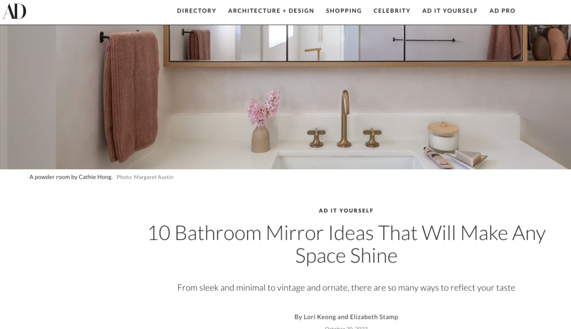571x329 pixels.
Task: Click the publication date below the byline
Action: [346, 327]
